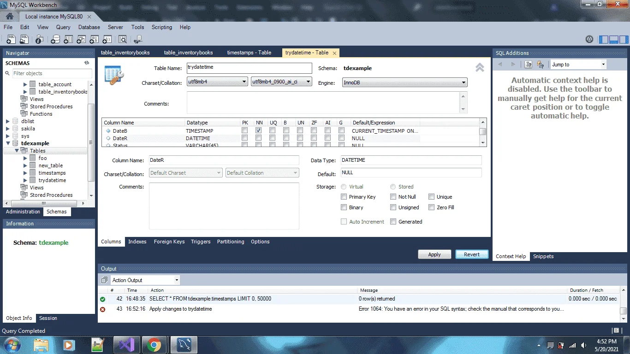This screenshot has height=354, width=630.
Task: Close the Local instance MySQL80 tab
Action: [89, 17]
